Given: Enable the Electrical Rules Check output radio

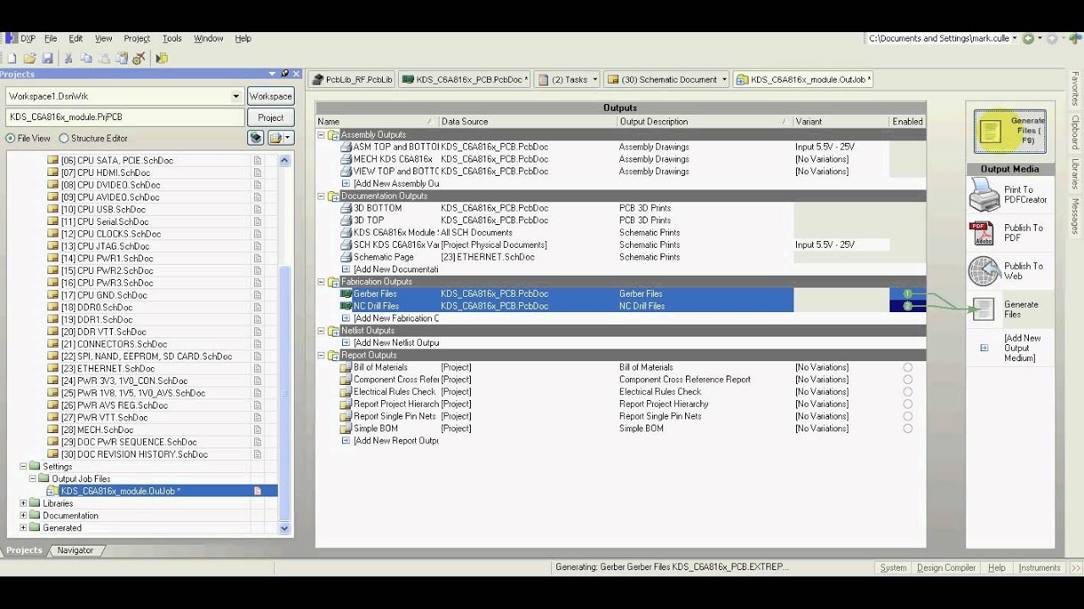Looking at the screenshot, I should point(908,392).
